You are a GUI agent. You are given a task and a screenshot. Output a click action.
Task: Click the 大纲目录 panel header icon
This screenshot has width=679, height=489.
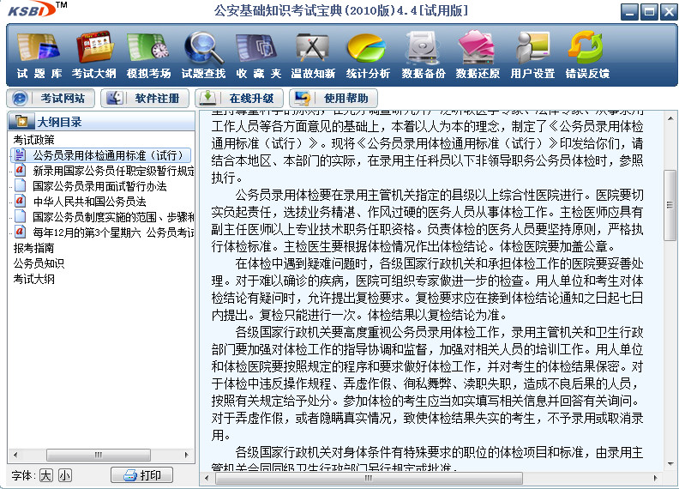tap(21, 122)
